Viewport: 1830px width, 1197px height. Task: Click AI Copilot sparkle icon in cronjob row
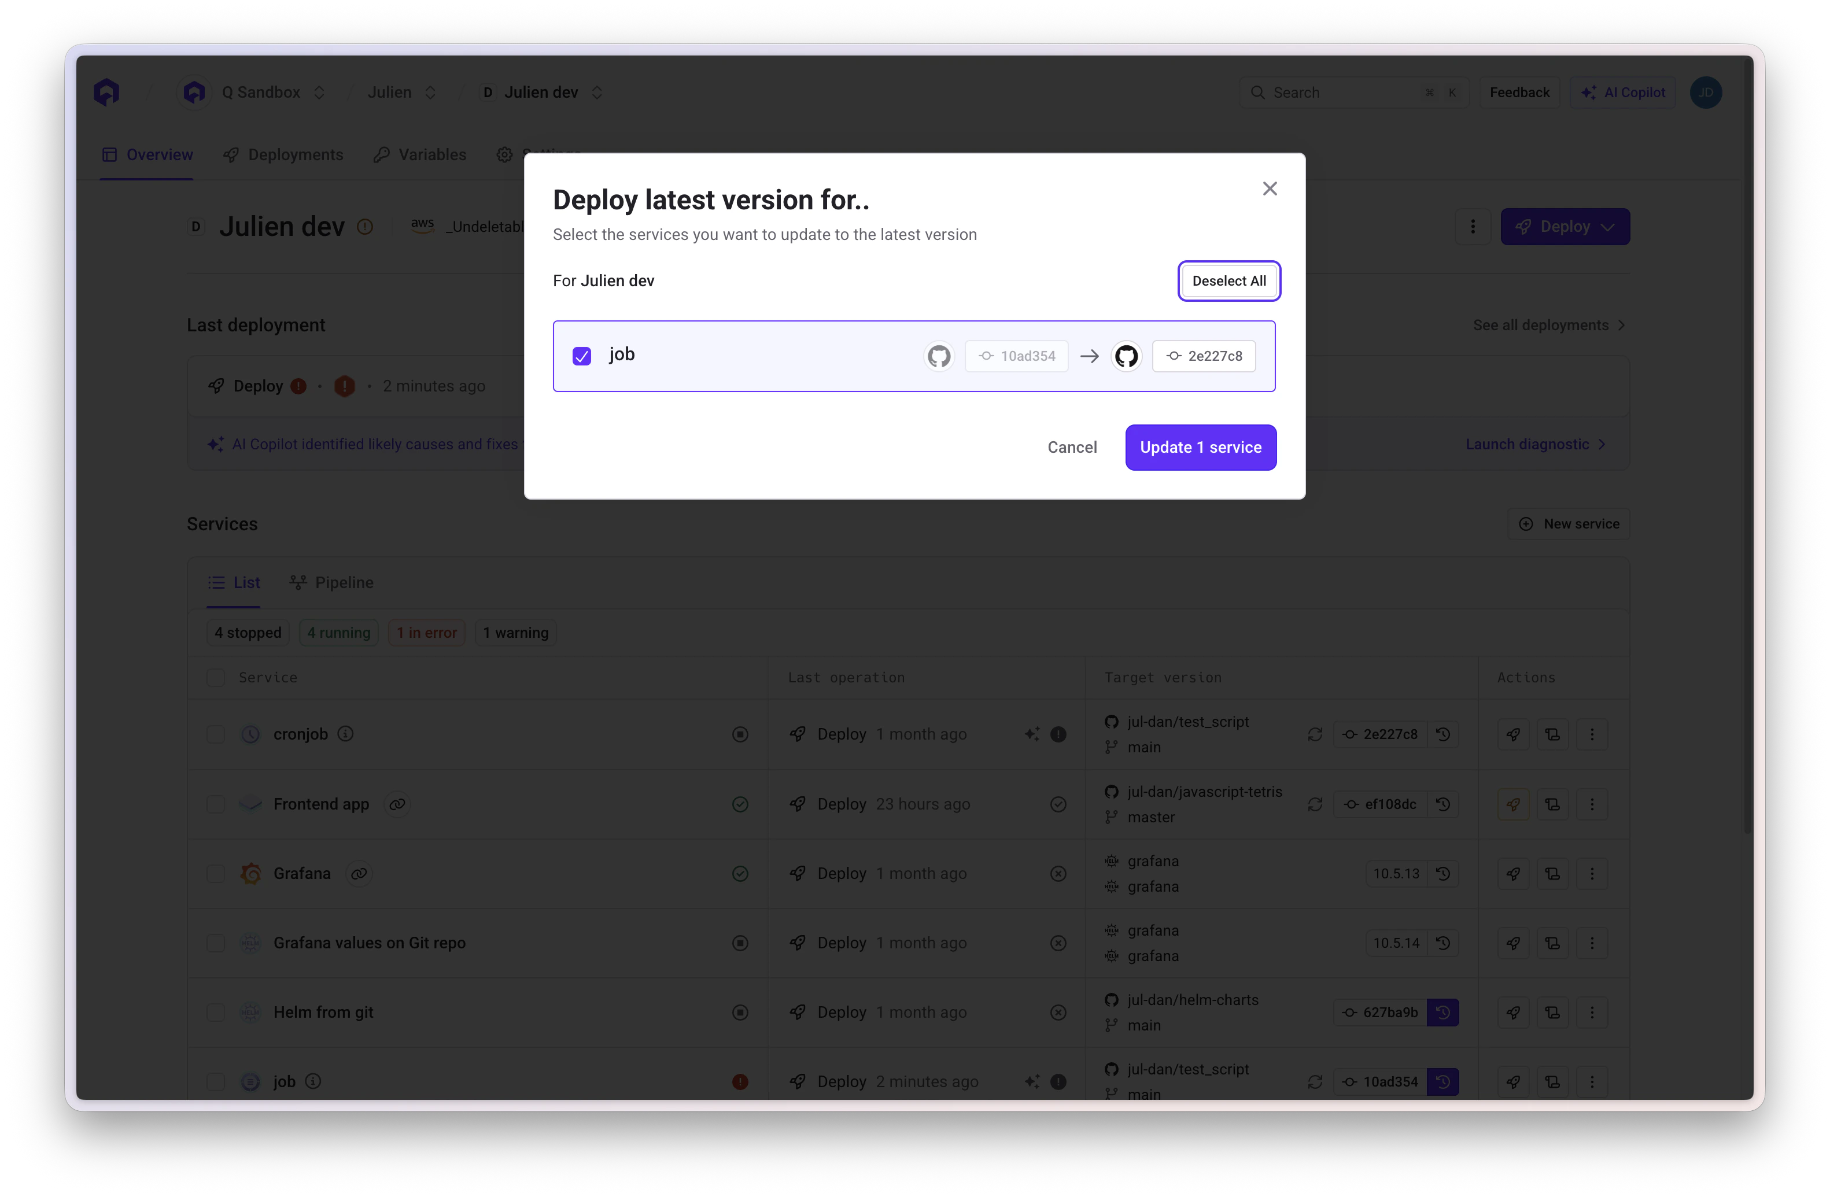1032,734
